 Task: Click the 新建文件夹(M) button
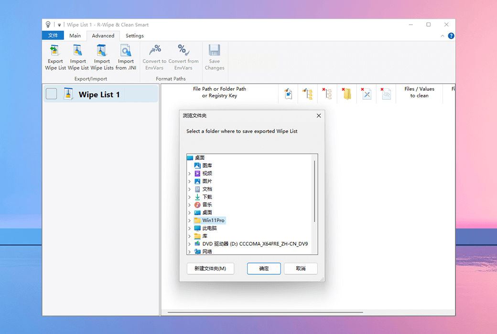210,269
